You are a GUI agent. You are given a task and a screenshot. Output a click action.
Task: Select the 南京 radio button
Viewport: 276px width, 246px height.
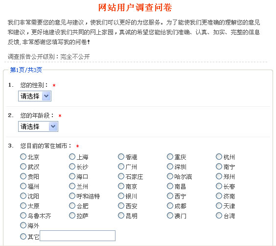point(121,186)
